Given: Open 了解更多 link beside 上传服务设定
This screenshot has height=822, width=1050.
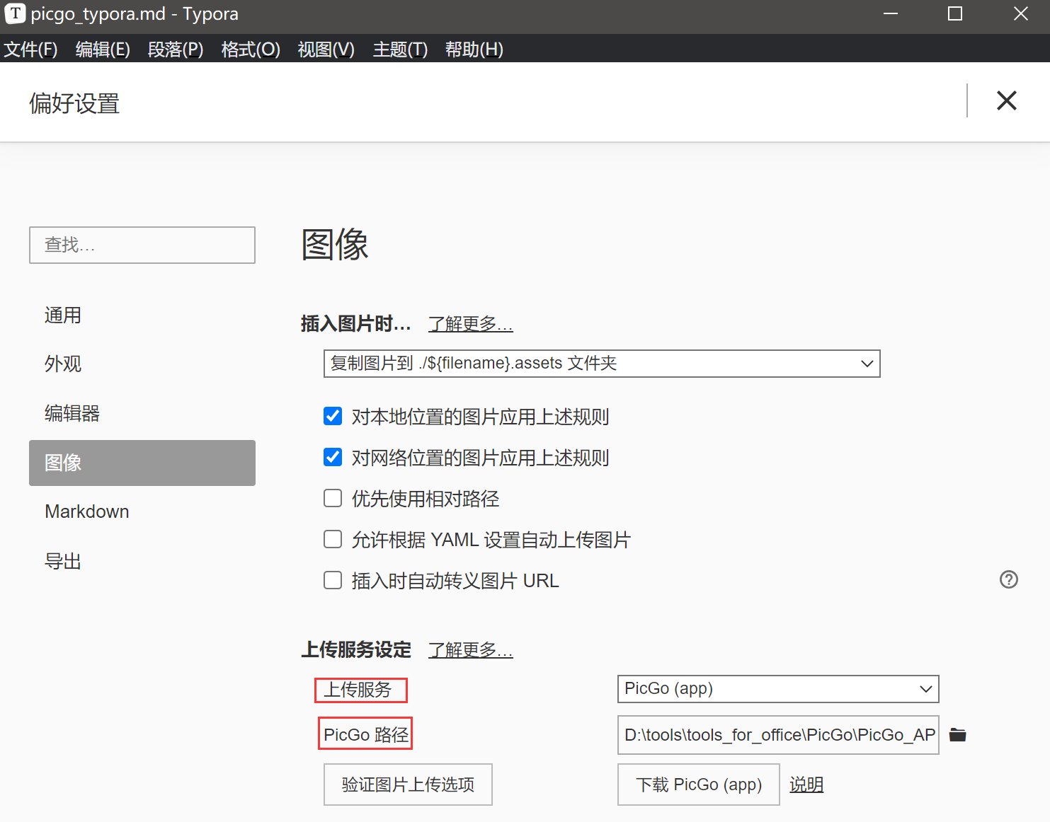Looking at the screenshot, I should coord(470,649).
